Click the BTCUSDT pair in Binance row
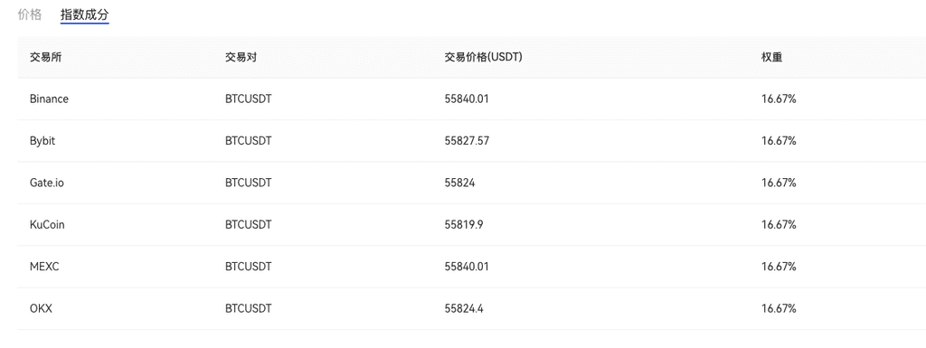The width and height of the screenshot is (926, 348). pyautogui.click(x=249, y=99)
